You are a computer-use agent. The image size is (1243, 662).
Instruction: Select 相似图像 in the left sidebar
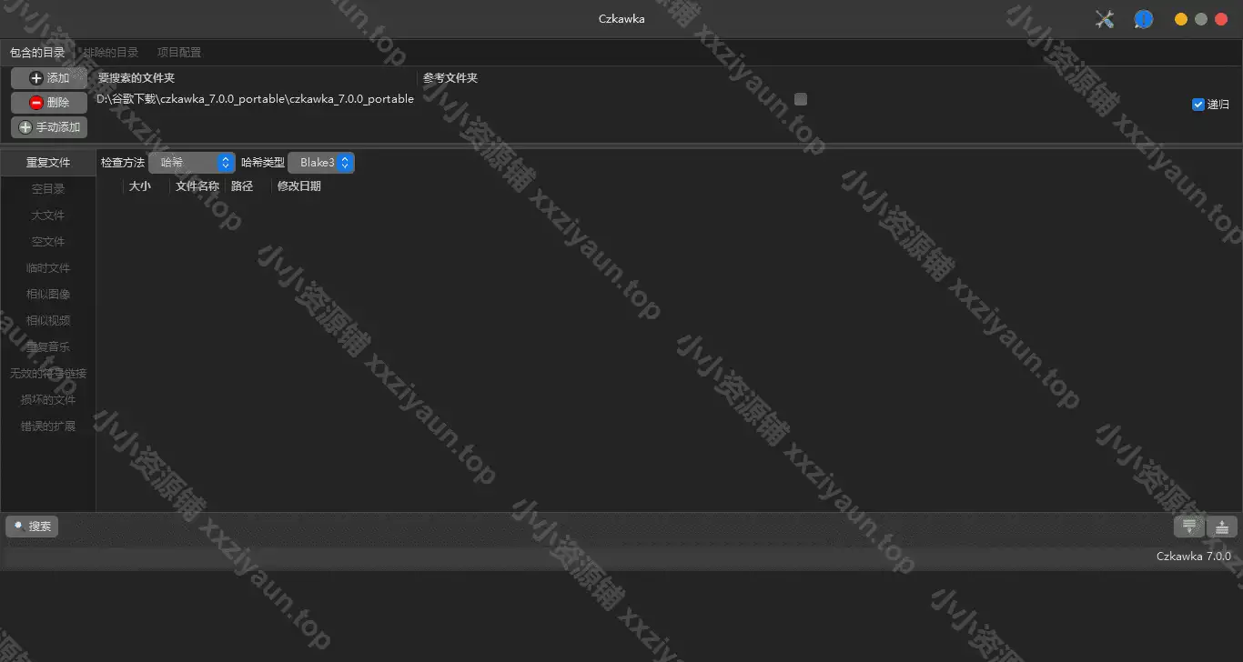pos(48,295)
